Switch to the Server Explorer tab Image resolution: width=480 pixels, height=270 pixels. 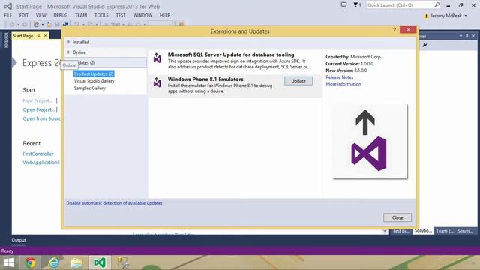point(465,231)
